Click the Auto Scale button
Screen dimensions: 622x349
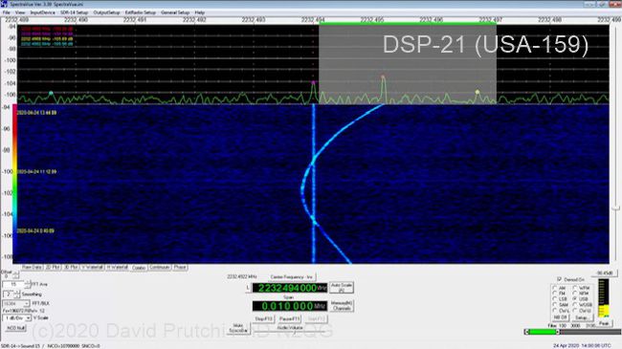[x=342, y=288]
